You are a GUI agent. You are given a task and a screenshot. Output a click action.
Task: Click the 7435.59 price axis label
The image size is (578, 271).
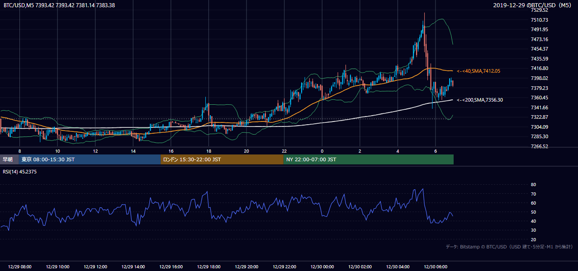pos(539,59)
